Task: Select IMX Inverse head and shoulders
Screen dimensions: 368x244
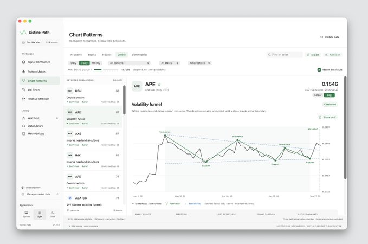Action: coord(93,160)
